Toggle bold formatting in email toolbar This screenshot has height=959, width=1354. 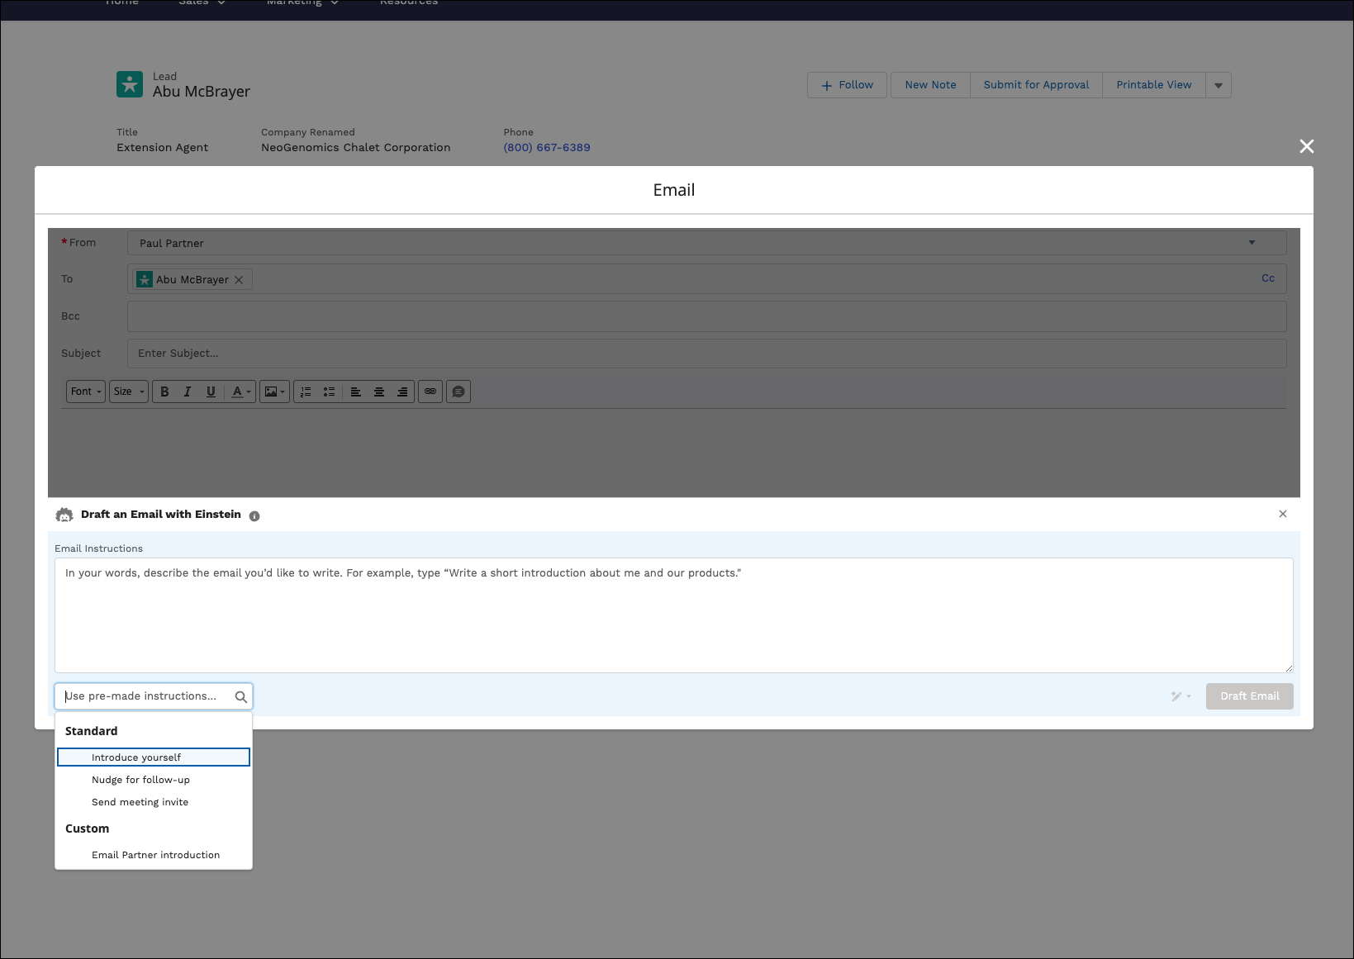point(164,392)
